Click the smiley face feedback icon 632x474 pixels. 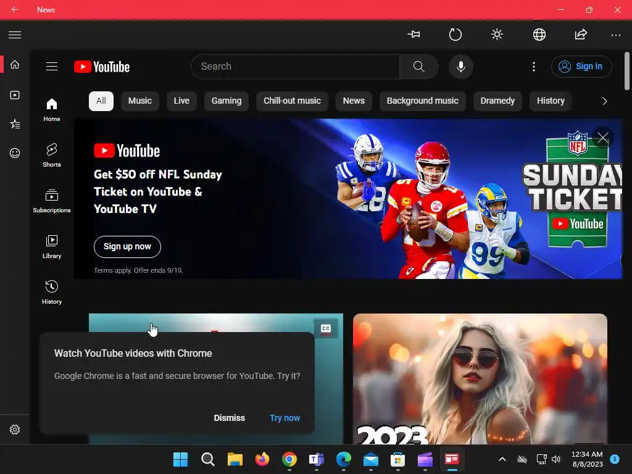pyautogui.click(x=15, y=153)
